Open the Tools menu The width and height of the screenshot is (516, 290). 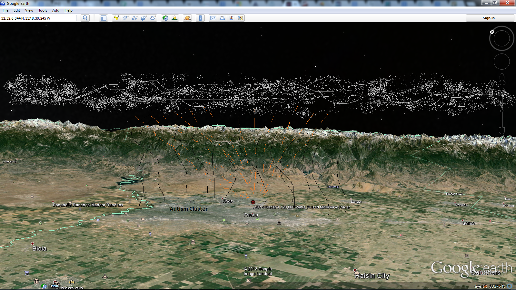[x=43, y=10]
